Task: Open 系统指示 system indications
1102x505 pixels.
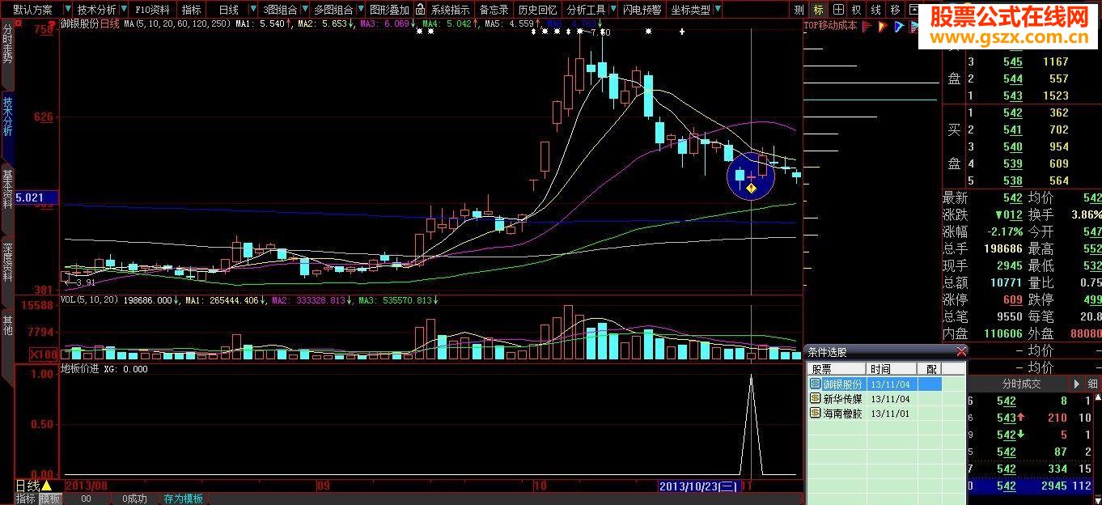Action: (x=450, y=10)
